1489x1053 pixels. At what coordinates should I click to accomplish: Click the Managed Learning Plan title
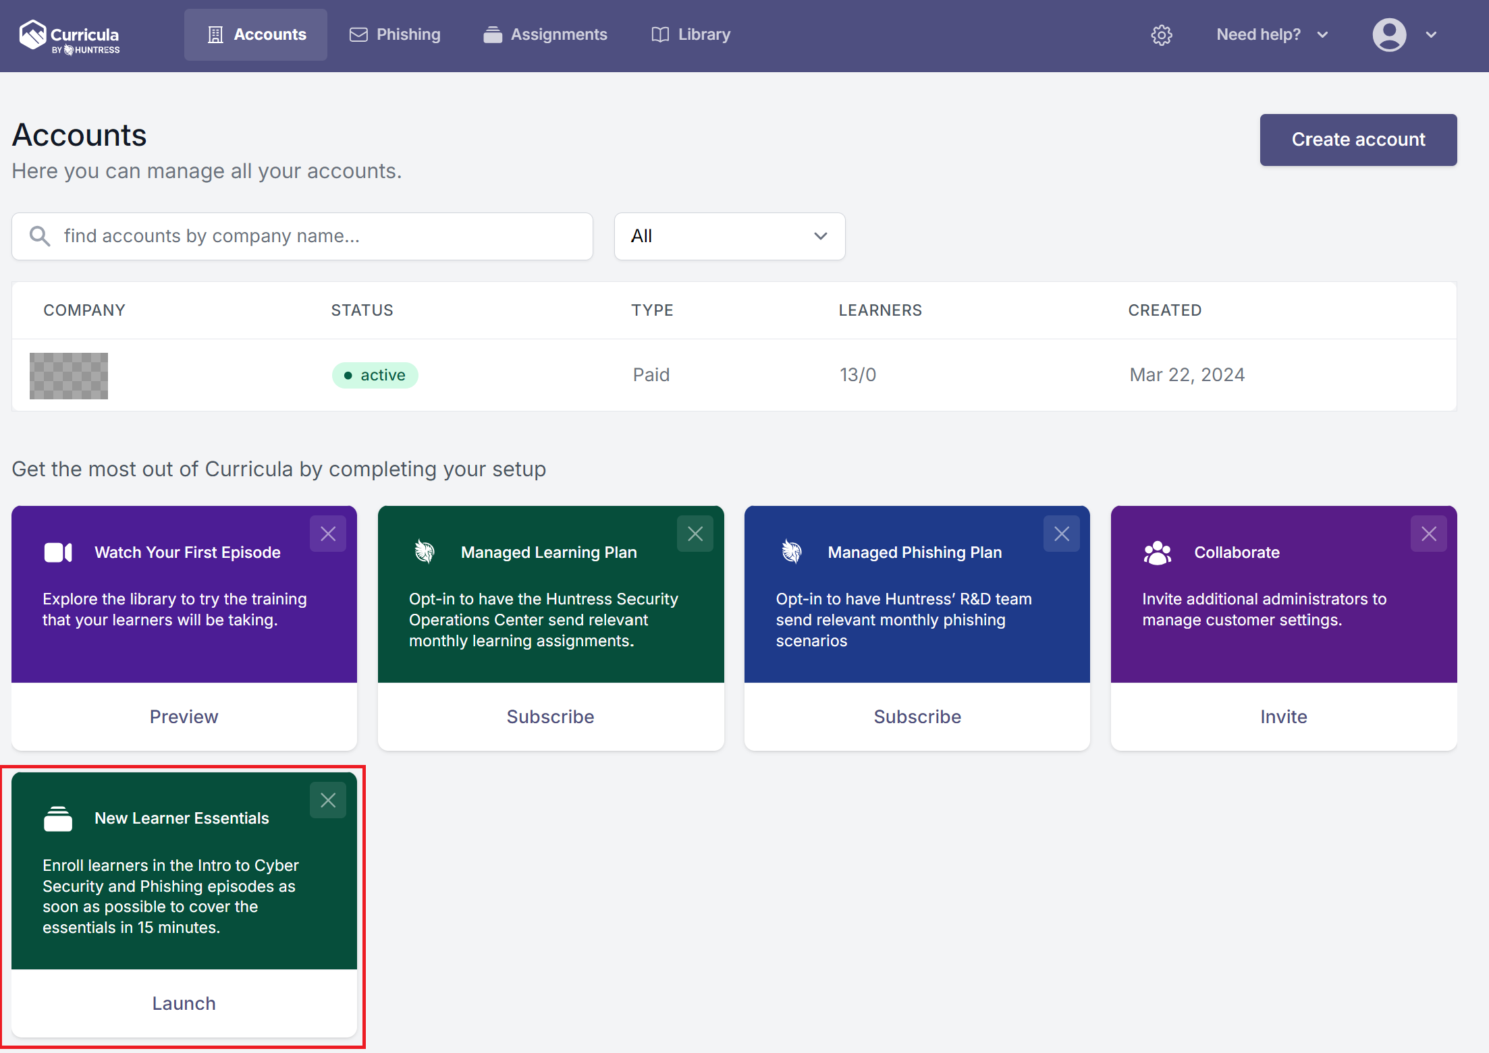pos(549,552)
